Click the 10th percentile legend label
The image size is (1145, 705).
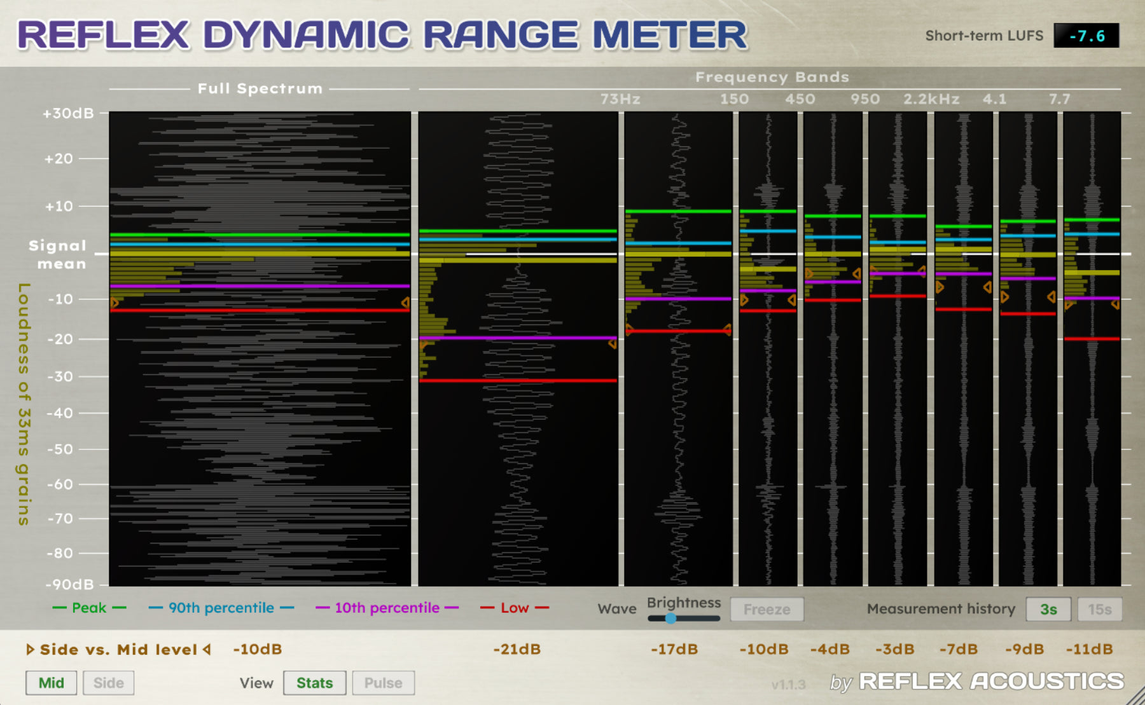387,608
